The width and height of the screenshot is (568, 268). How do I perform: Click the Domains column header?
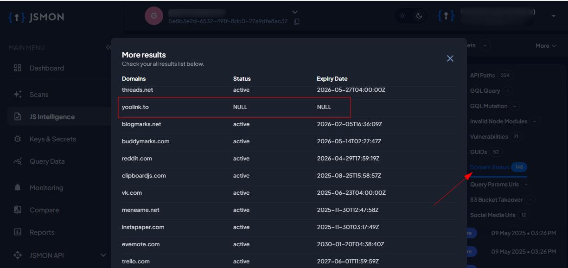[134, 79]
